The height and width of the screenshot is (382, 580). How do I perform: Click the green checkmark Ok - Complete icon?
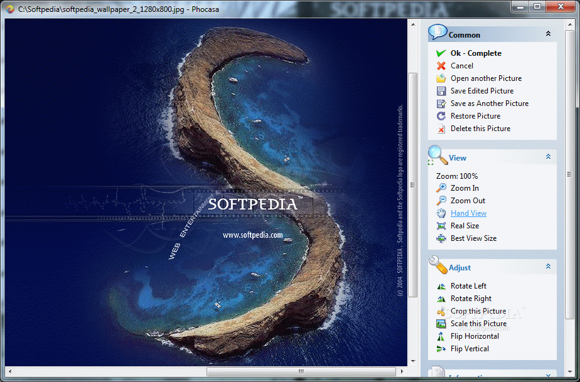pos(441,53)
